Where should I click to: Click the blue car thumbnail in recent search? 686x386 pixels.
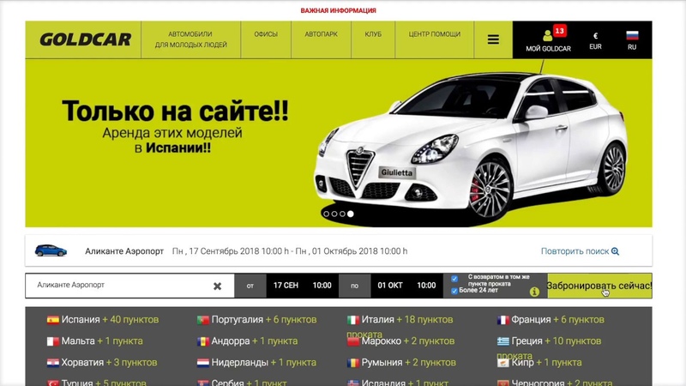click(x=51, y=251)
